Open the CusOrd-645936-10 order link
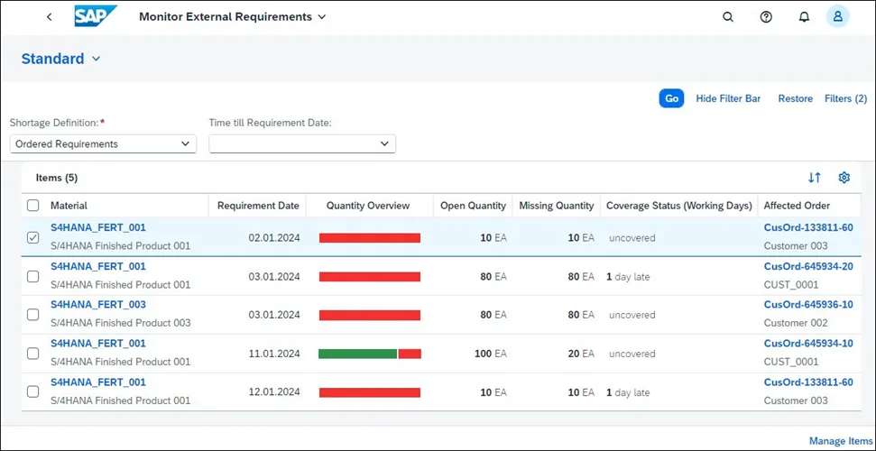The height and width of the screenshot is (451, 876). 808,305
